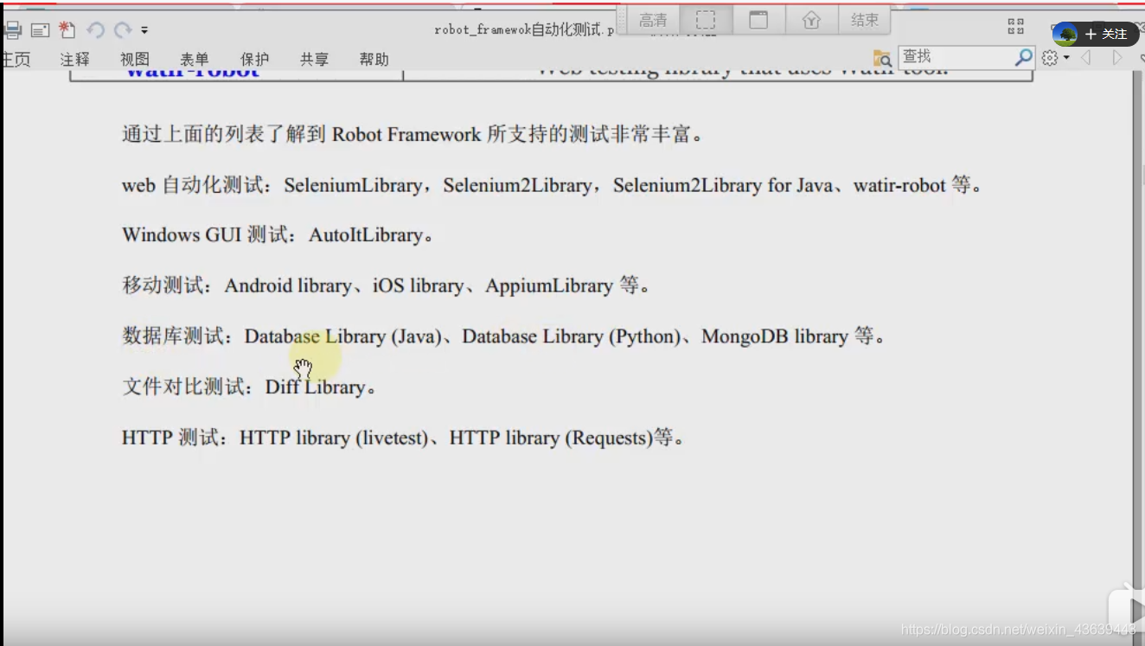Open the 视图 menu tab
This screenshot has height=646, width=1145.
pos(135,59)
